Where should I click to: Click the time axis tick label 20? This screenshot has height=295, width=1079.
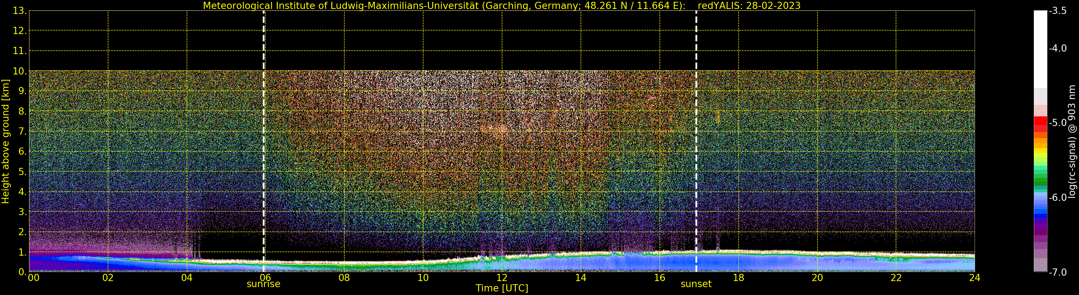[x=817, y=278]
